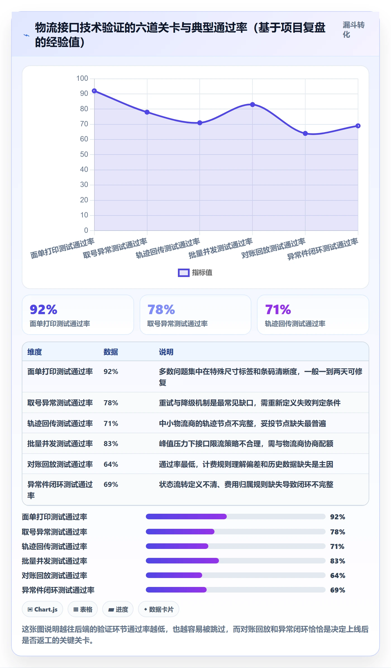The height and width of the screenshot is (668, 391).
Task: Click the Chart.js chip's square icon
Action: [x=30, y=610]
